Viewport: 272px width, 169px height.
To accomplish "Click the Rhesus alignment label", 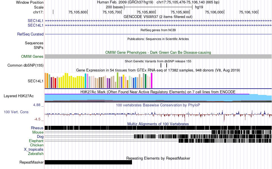I will 37,128.
